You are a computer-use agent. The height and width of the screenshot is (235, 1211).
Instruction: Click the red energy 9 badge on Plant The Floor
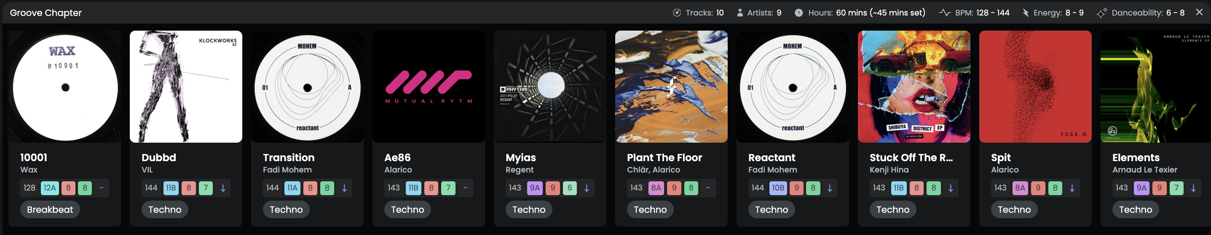tap(674, 188)
